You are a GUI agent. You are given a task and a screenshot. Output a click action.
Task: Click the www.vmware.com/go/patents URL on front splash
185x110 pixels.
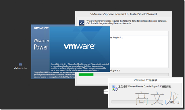tap(85, 70)
